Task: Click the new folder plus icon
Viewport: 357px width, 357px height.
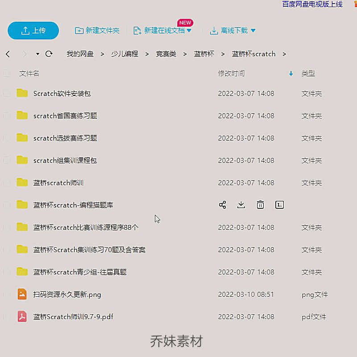Action: click(79, 30)
